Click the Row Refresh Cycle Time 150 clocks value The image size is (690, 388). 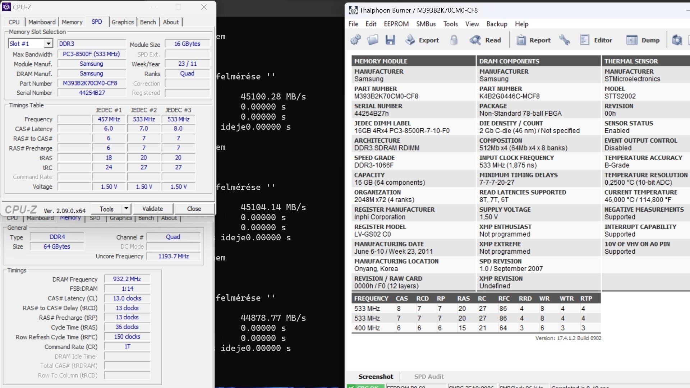tap(127, 337)
